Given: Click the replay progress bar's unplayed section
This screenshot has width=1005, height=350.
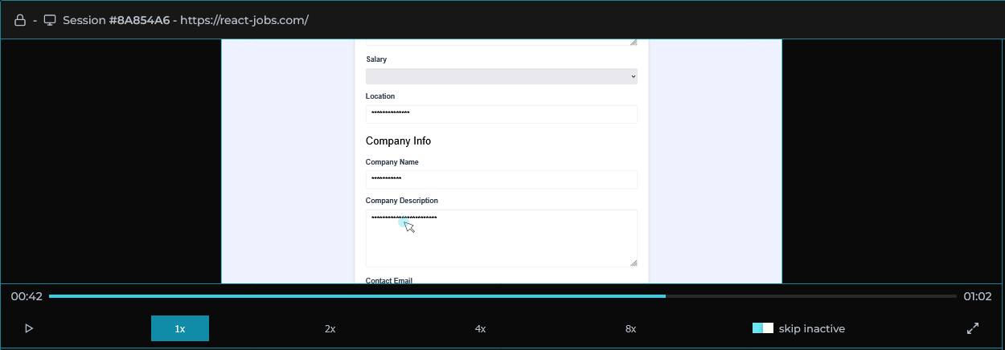Looking at the screenshot, I should tap(812, 296).
